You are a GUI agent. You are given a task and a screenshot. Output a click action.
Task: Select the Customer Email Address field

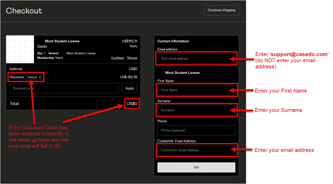pos(196,150)
